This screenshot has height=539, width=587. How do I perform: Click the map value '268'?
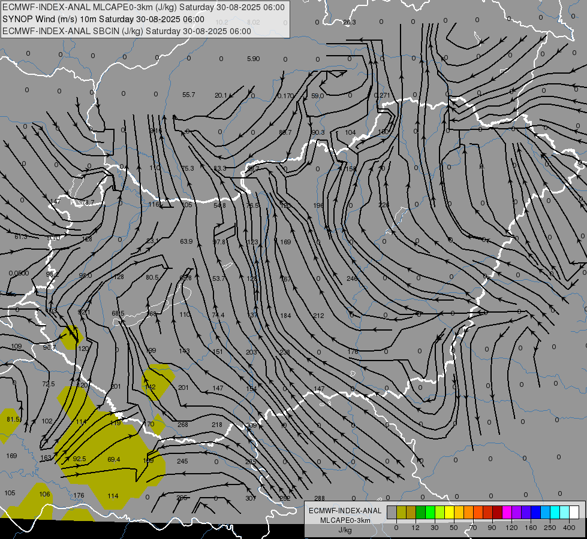183,425
